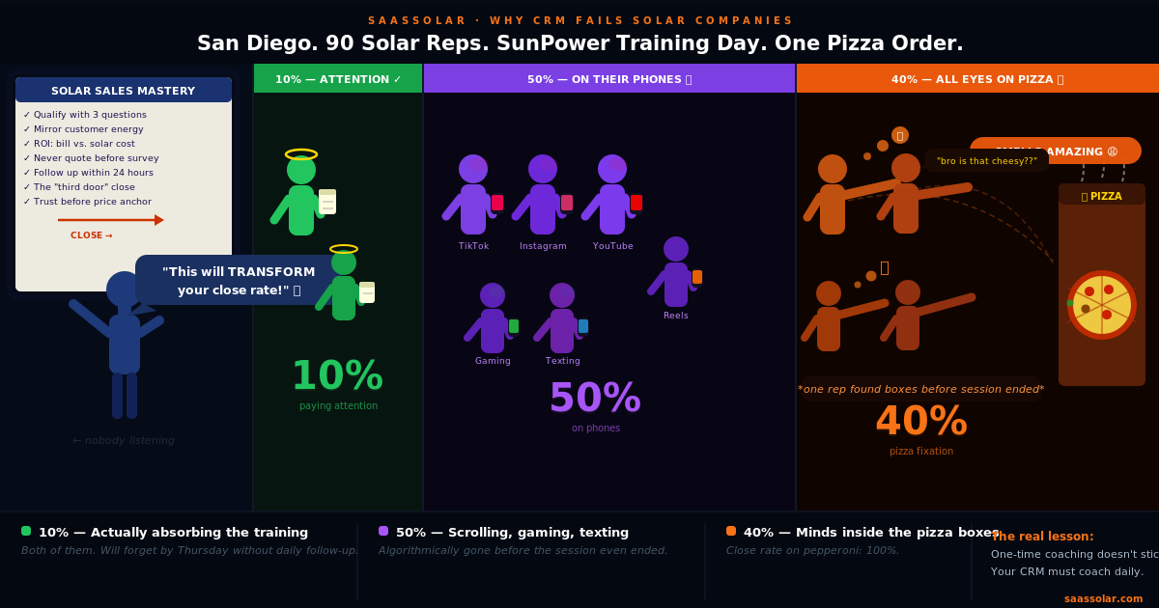Viewport: 1159px width, 608px height.
Task: Click "Your CRM must coach daily." line
Action: (1067, 572)
